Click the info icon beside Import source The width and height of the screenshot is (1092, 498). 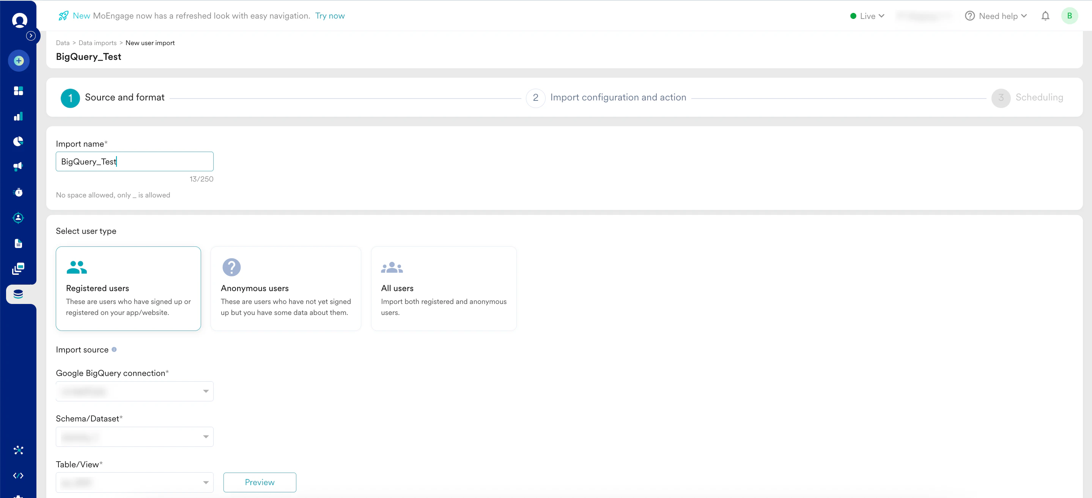(114, 349)
